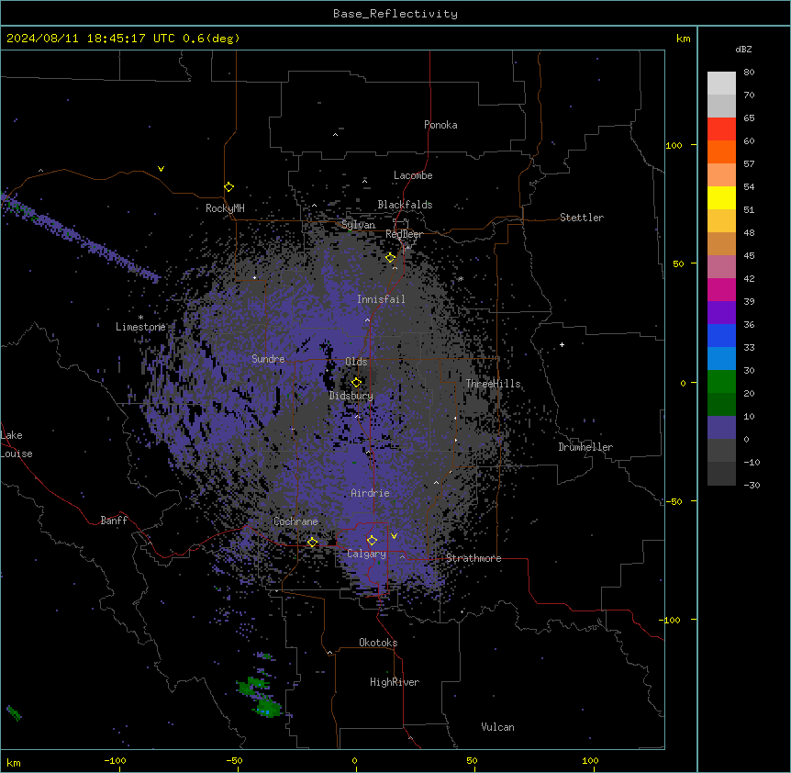Click the Vulcan label
This screenshot has height=773, width=791.
click(498, 727)
